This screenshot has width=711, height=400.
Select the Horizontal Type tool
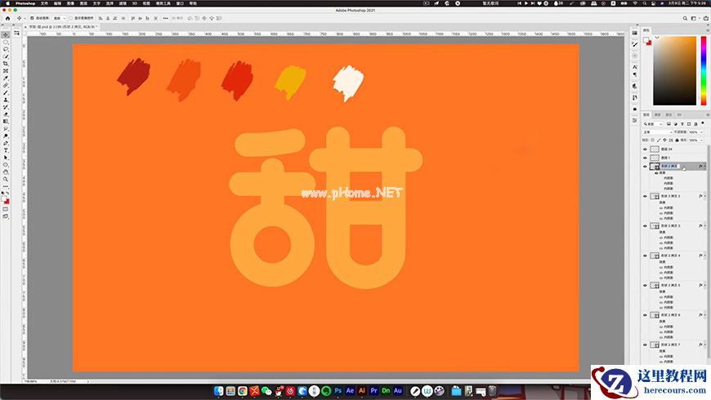6,150
